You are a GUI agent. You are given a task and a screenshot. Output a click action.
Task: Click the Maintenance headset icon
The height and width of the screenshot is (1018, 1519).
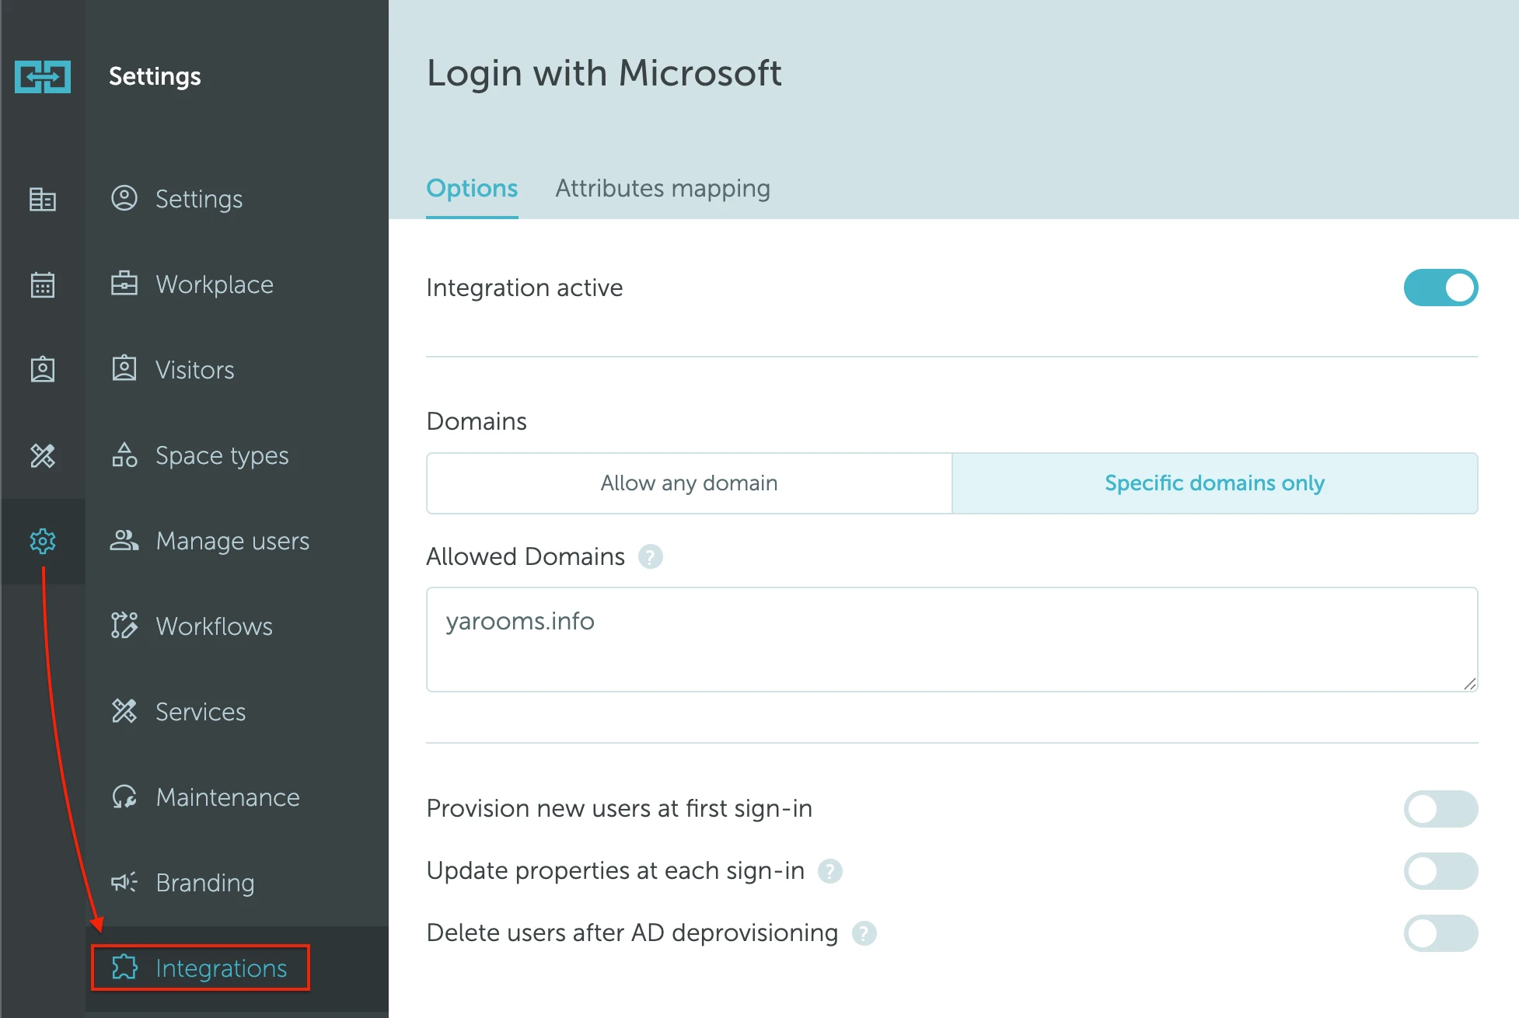pos(124,797)
